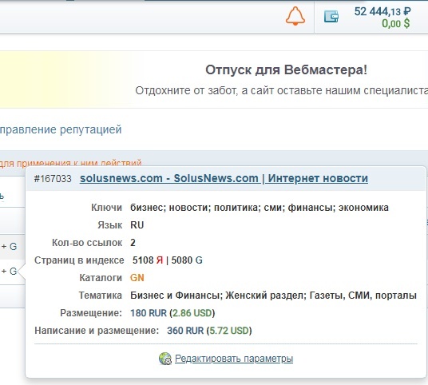The height and width of the screenshot is (385, 428).
Task: Open the solusnews.com site title link
Action: coord(224,178)
